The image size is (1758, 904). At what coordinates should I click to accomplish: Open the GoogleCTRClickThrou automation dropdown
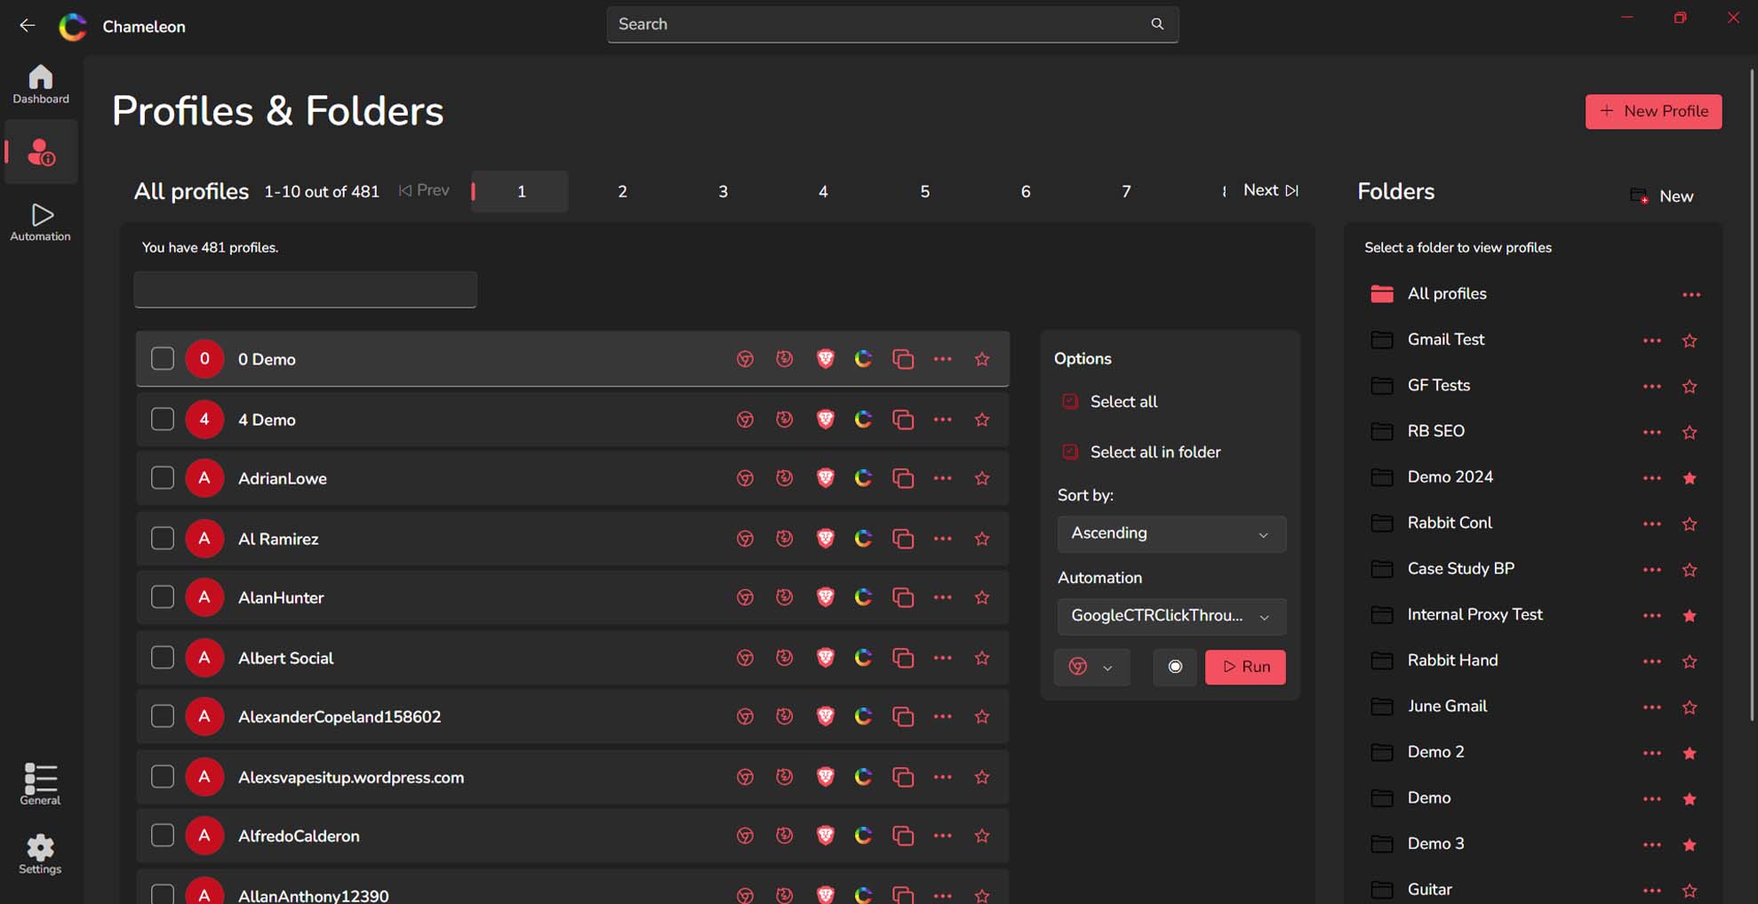[x=1171, y=616]
